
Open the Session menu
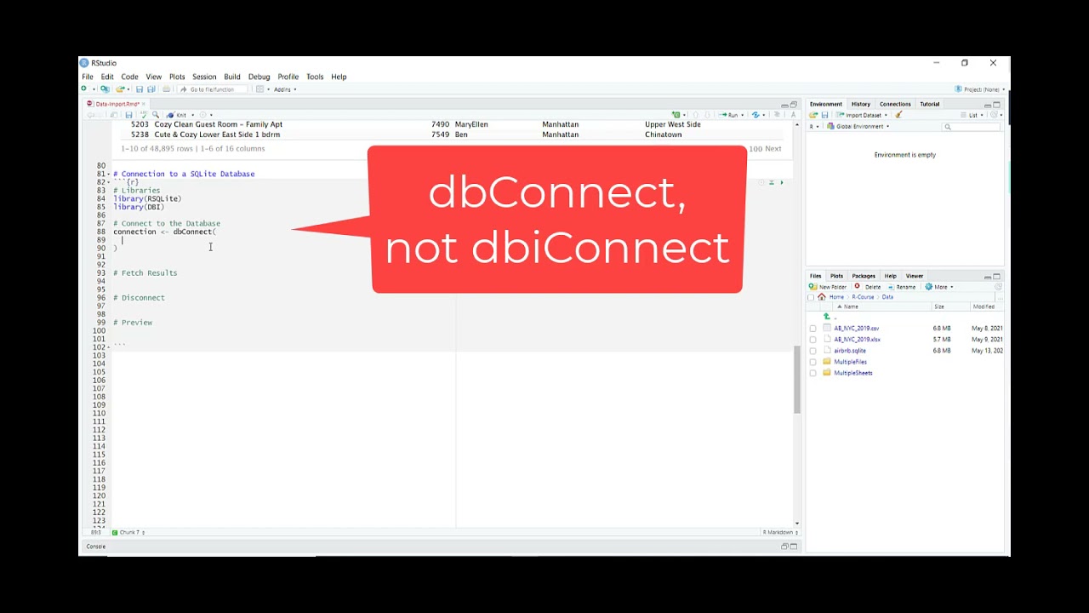[x=204, y=77]
